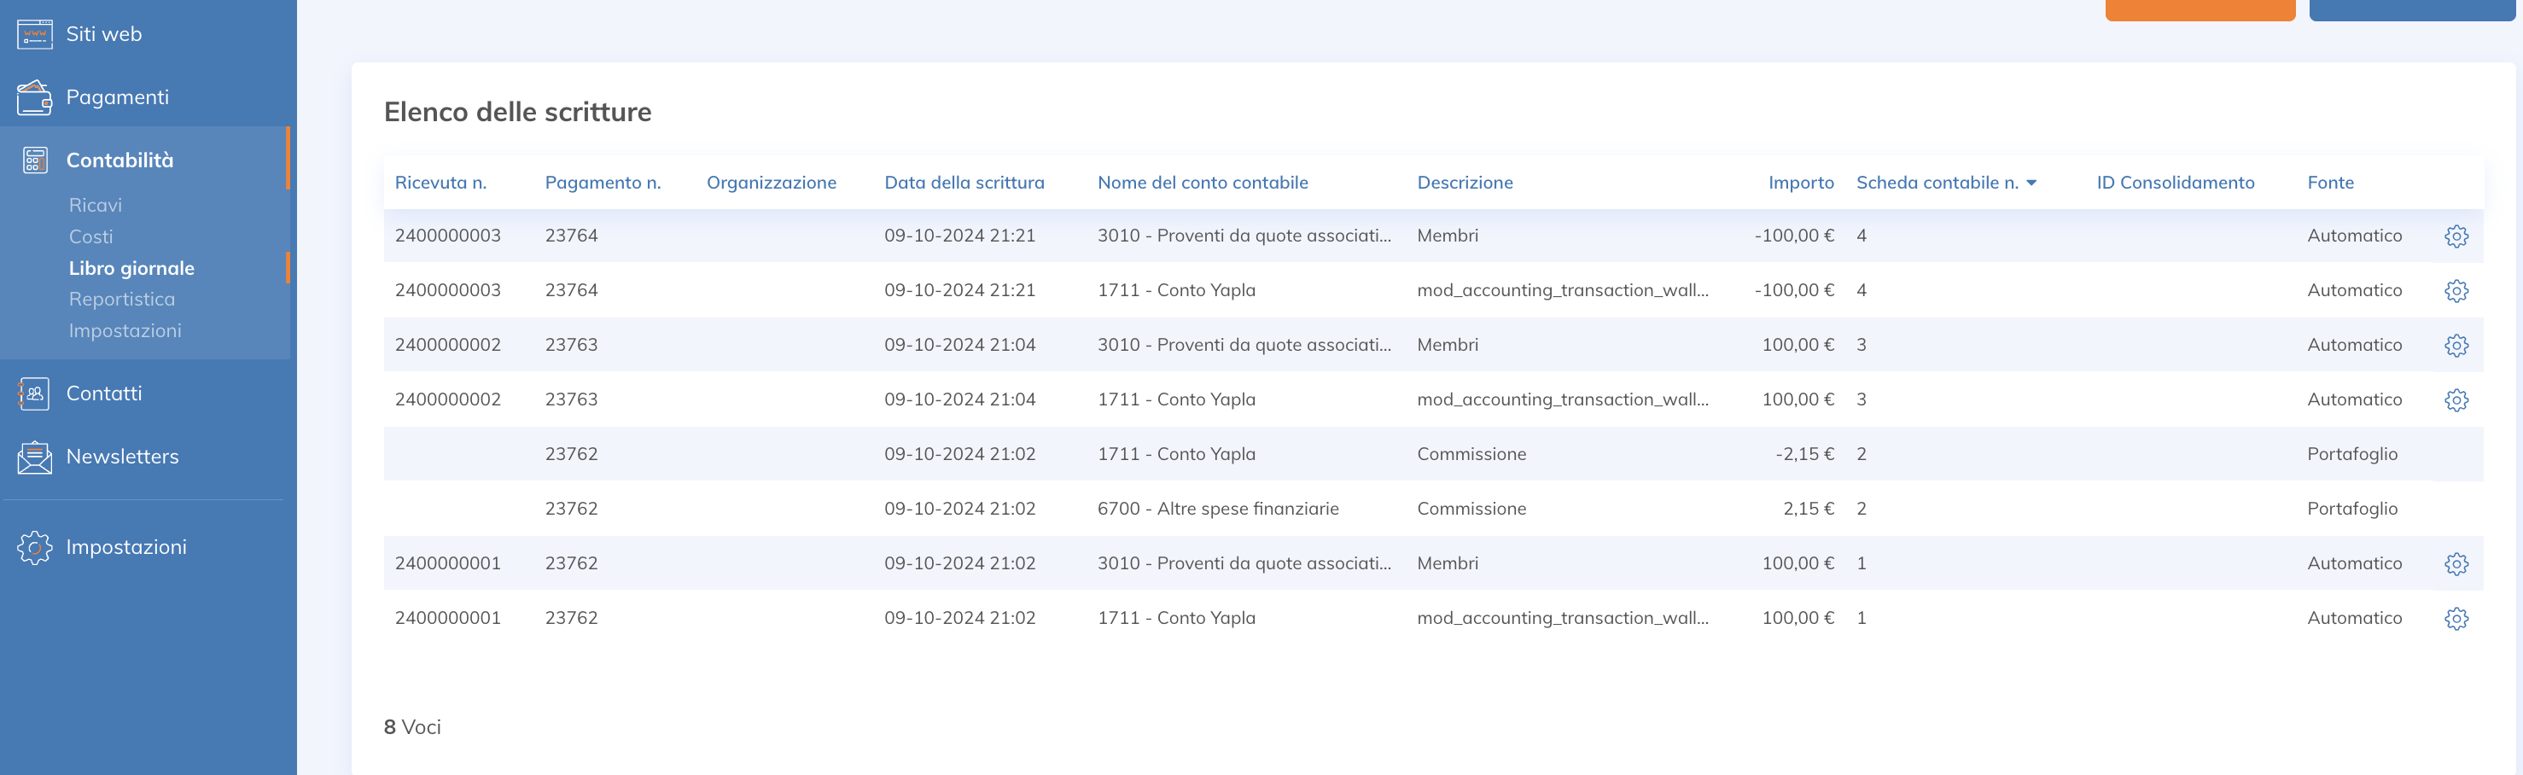Open row settings gear for payment 23763
The width and height of the screenshot is (2523, 775).
point(2457,345)
